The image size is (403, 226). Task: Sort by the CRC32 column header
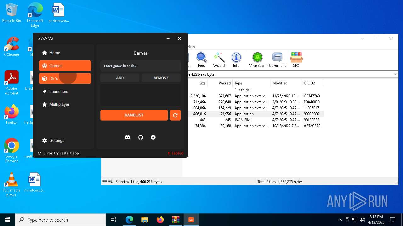[313, 83]
